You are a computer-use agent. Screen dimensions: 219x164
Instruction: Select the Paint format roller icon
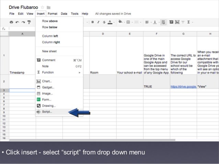click(x=29, y=22)
